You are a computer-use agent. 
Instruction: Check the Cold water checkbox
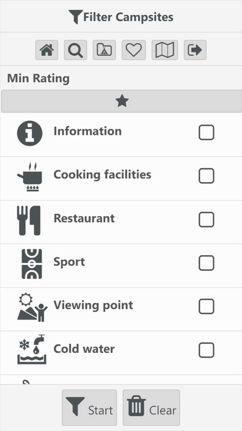[x=206, y=350]
